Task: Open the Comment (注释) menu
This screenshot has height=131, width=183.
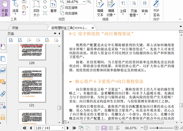Action: click(123, 8)
